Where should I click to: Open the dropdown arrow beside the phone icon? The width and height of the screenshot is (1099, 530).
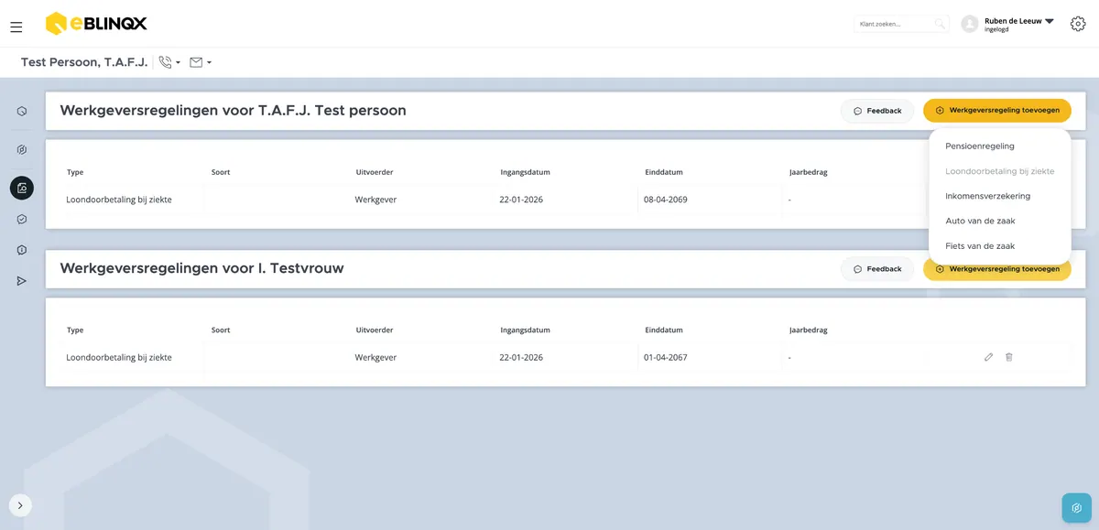[x=179, y=63]
